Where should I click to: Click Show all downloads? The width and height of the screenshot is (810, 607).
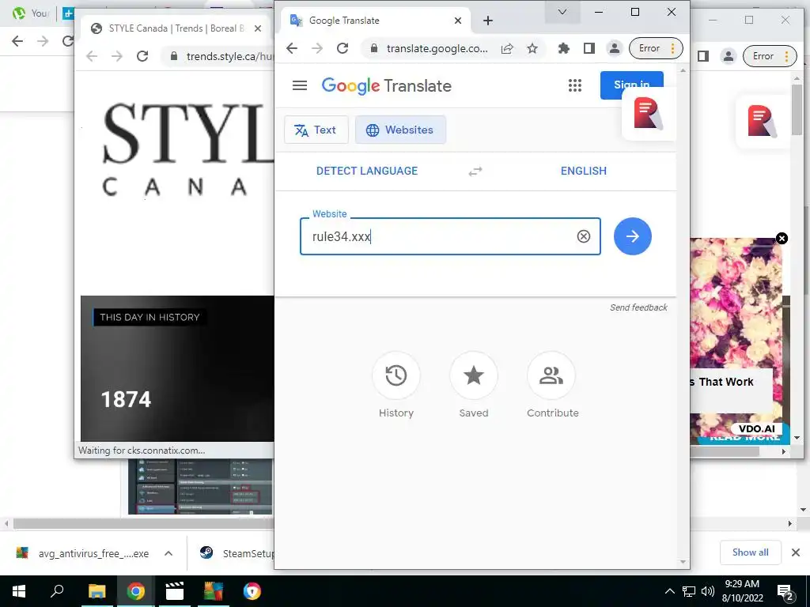[x=750, y=552]
